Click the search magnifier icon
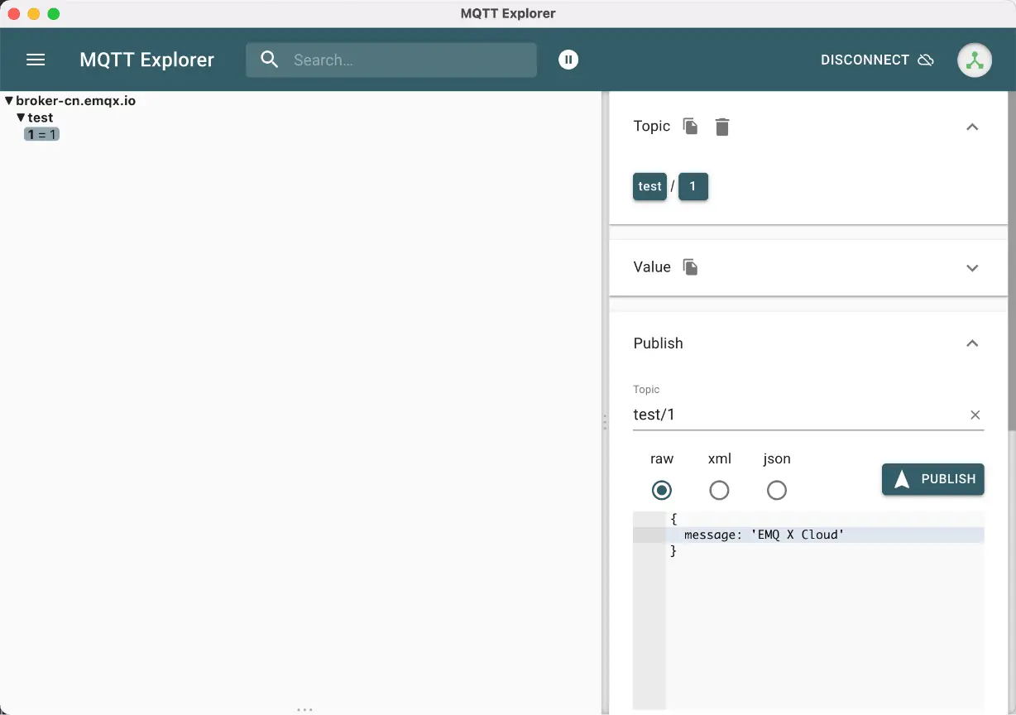 270,60
